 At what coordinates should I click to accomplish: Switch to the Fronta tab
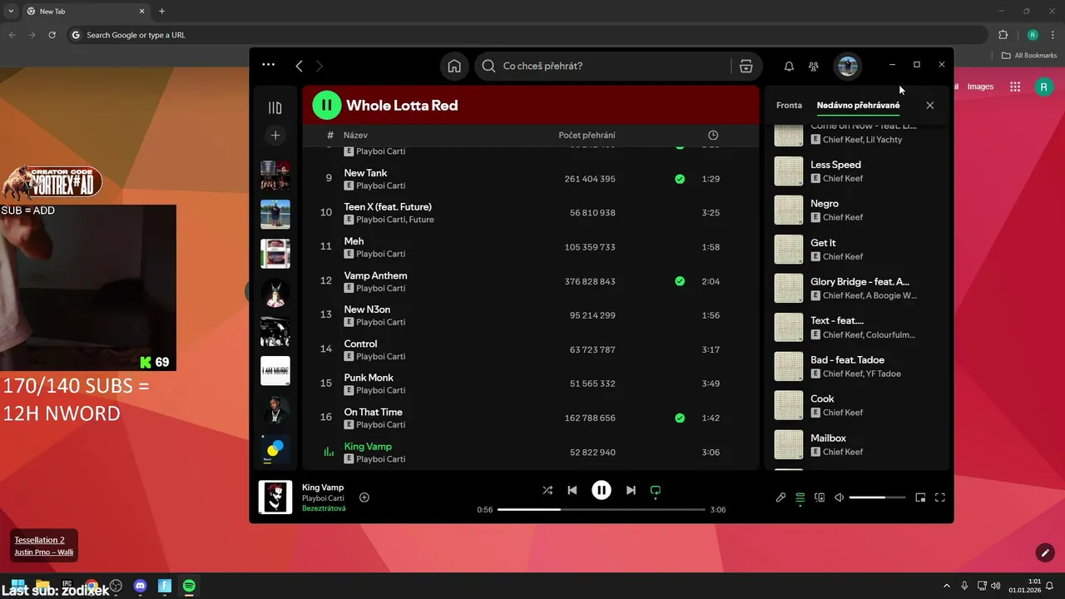coord(789,106)
